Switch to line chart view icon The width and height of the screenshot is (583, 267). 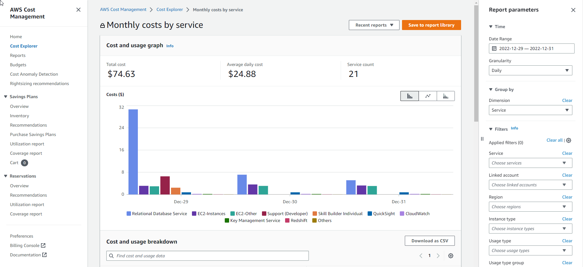coord(428,96)
